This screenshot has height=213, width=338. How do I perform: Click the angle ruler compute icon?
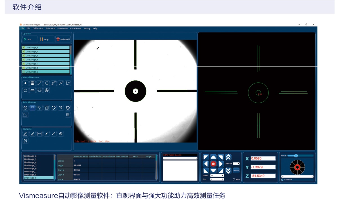pos(25,134)
